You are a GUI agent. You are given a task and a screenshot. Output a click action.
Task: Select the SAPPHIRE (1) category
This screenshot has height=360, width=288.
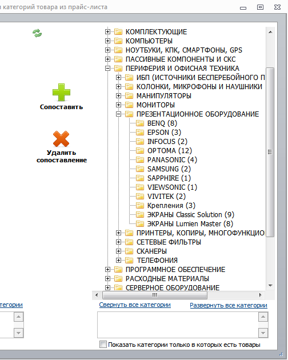click(x=169, y=178)
